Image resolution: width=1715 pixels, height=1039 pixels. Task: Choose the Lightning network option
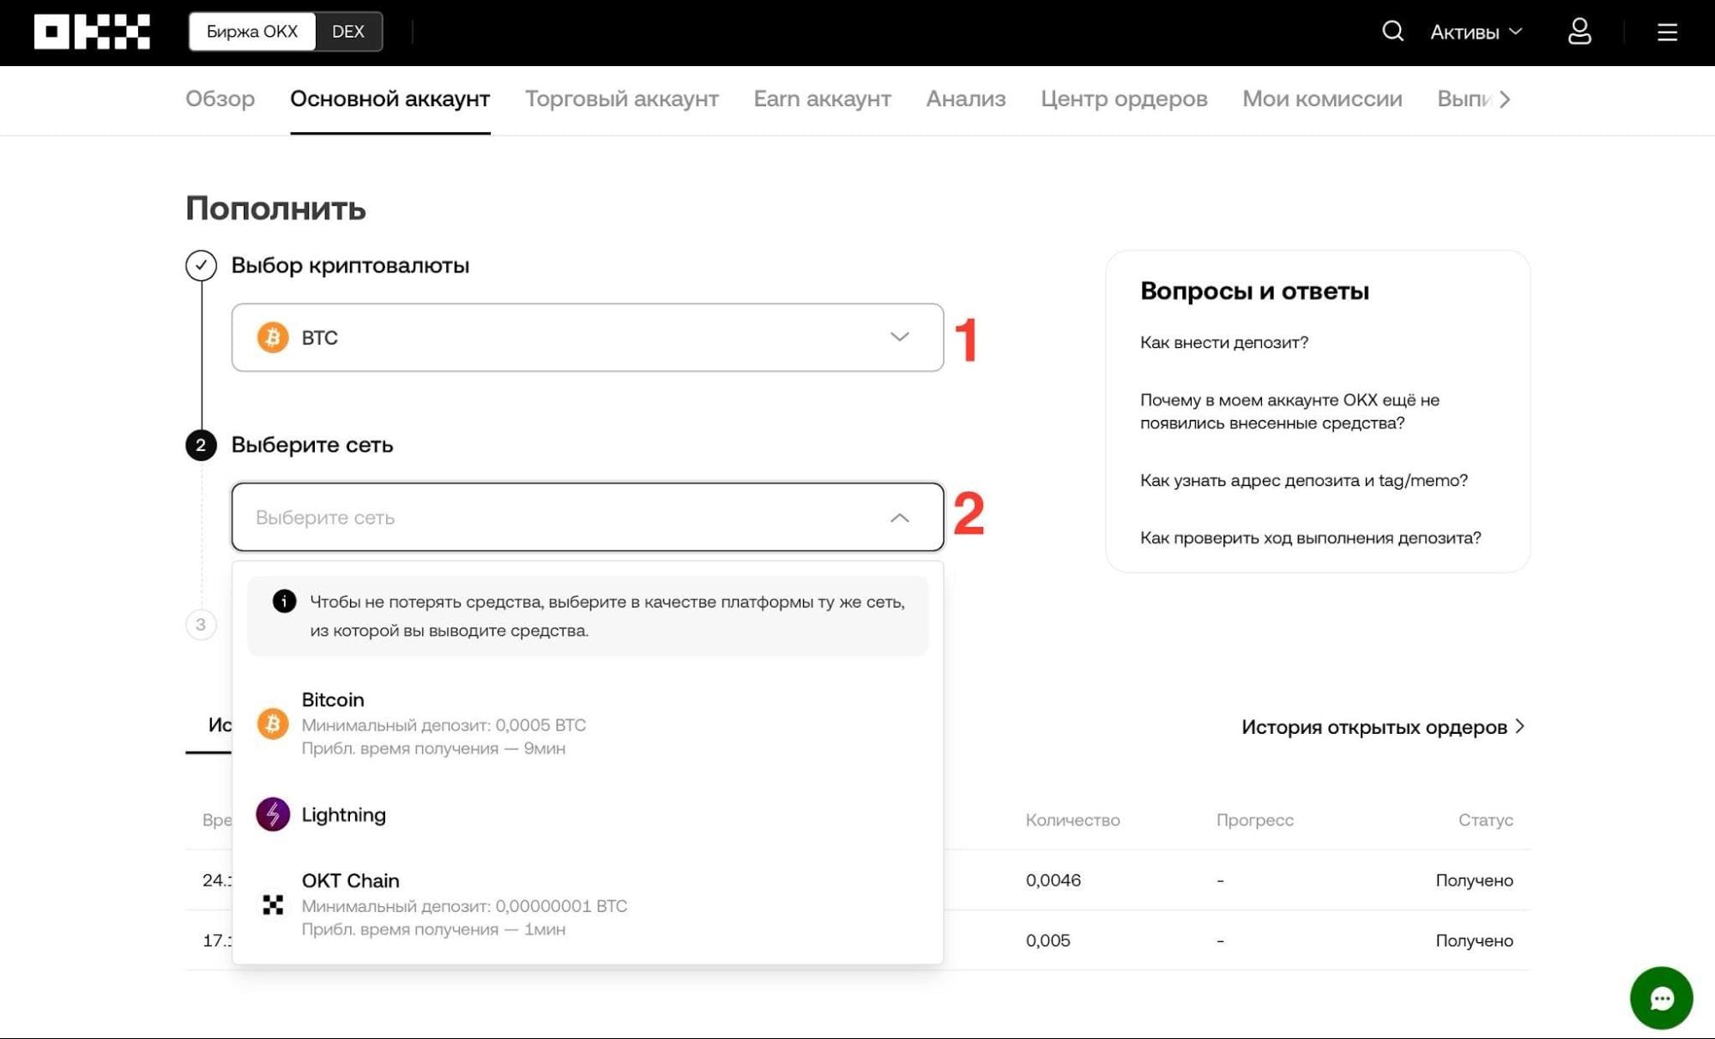click(588, 814)
